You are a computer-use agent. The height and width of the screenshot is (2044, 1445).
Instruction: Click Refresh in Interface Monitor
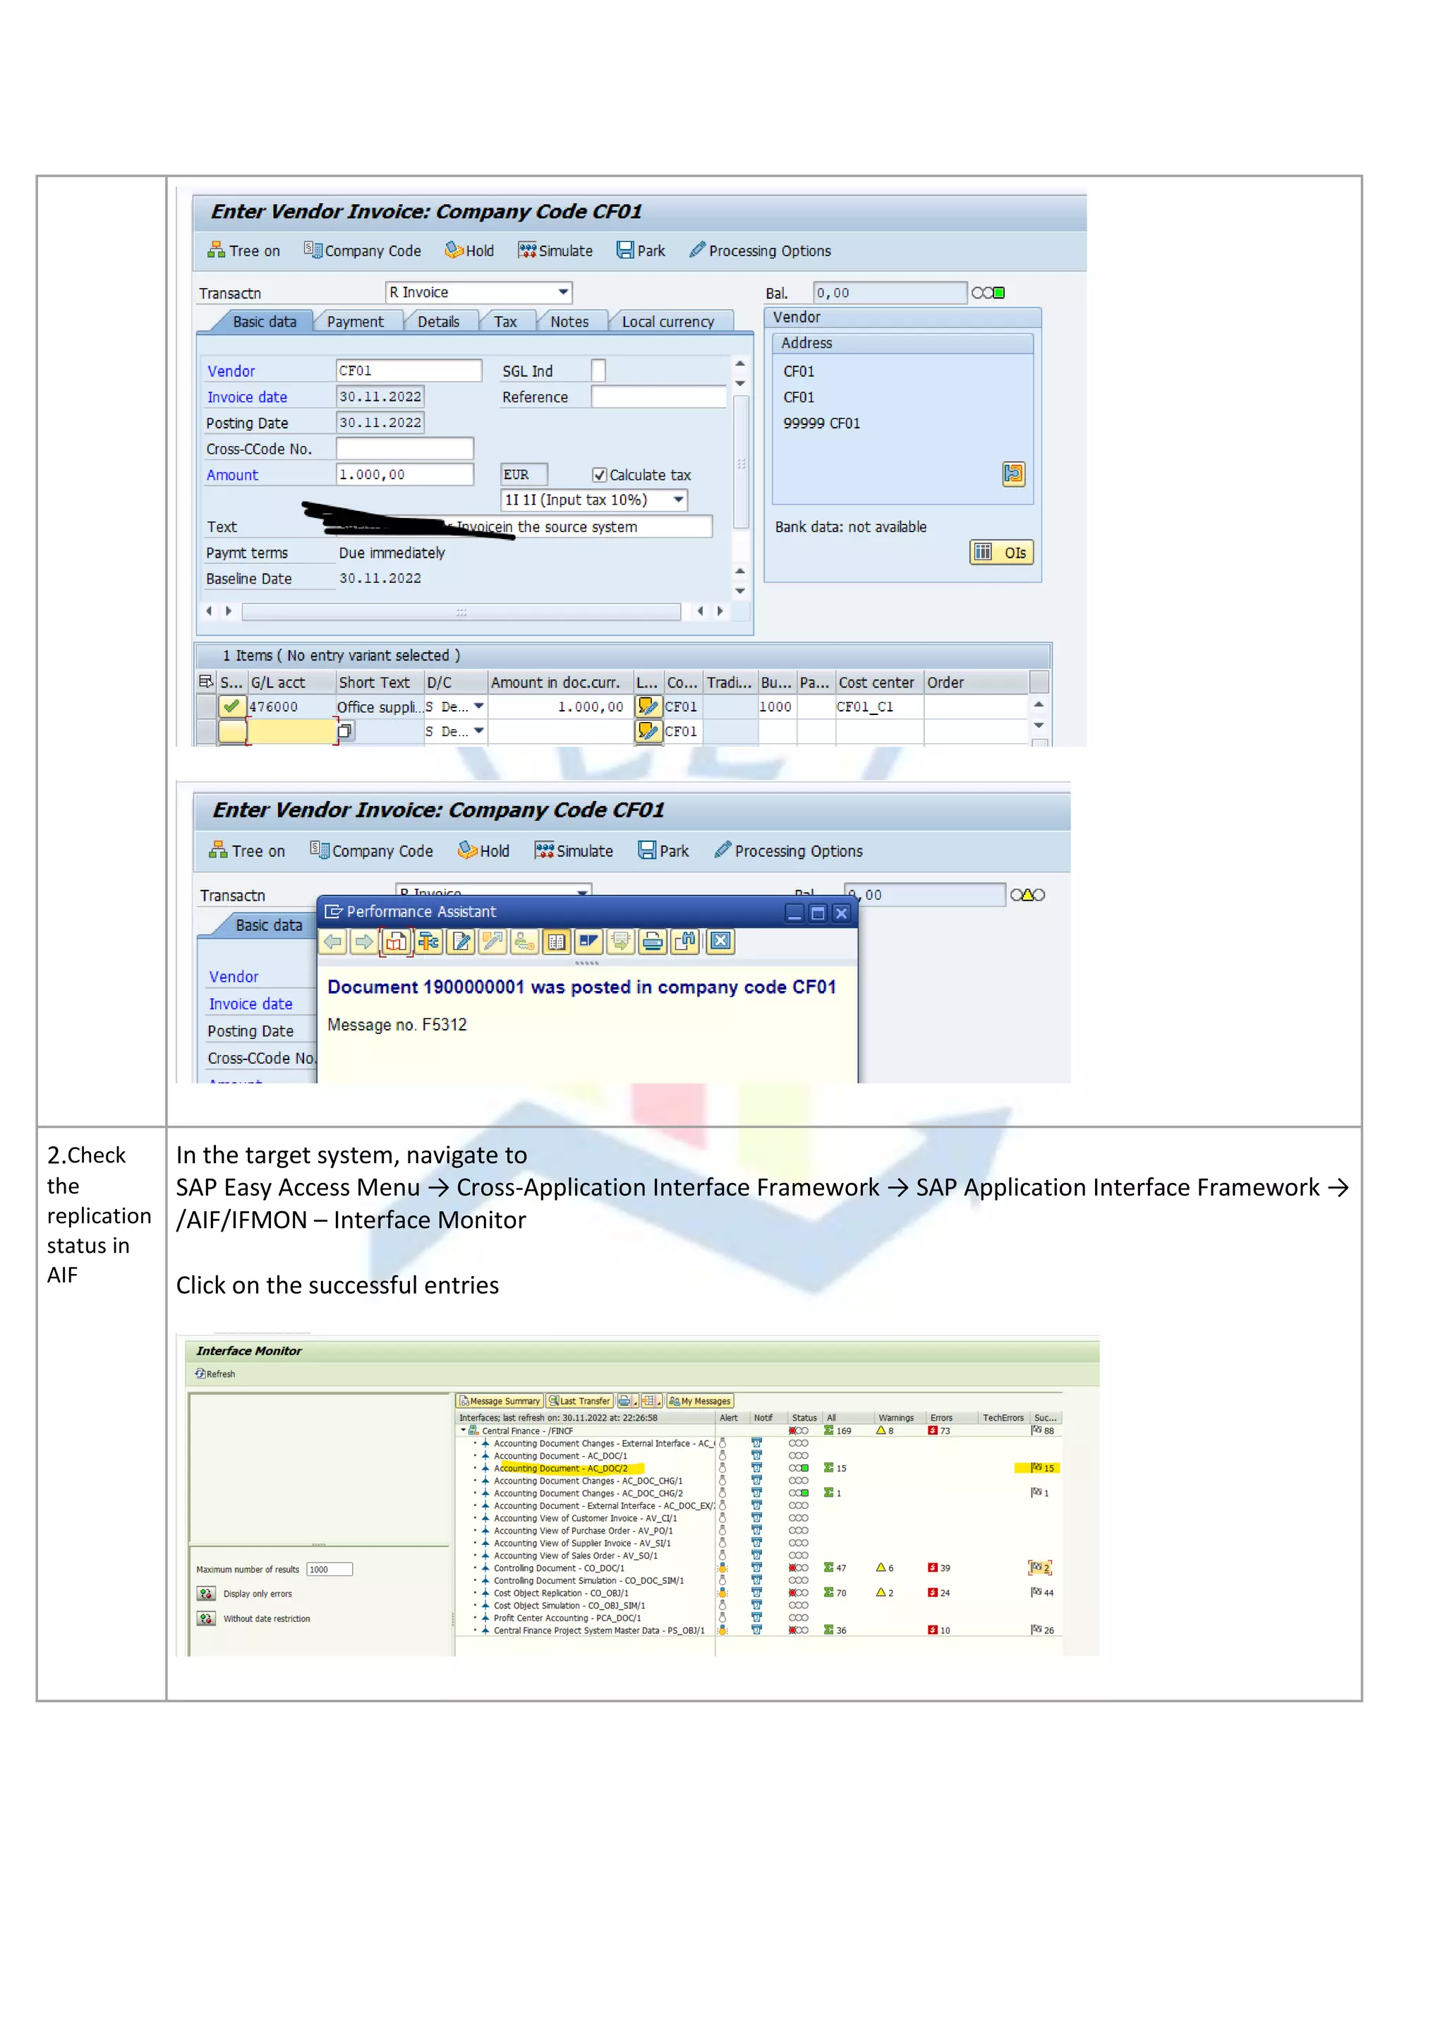click(x=215, y=1373)
